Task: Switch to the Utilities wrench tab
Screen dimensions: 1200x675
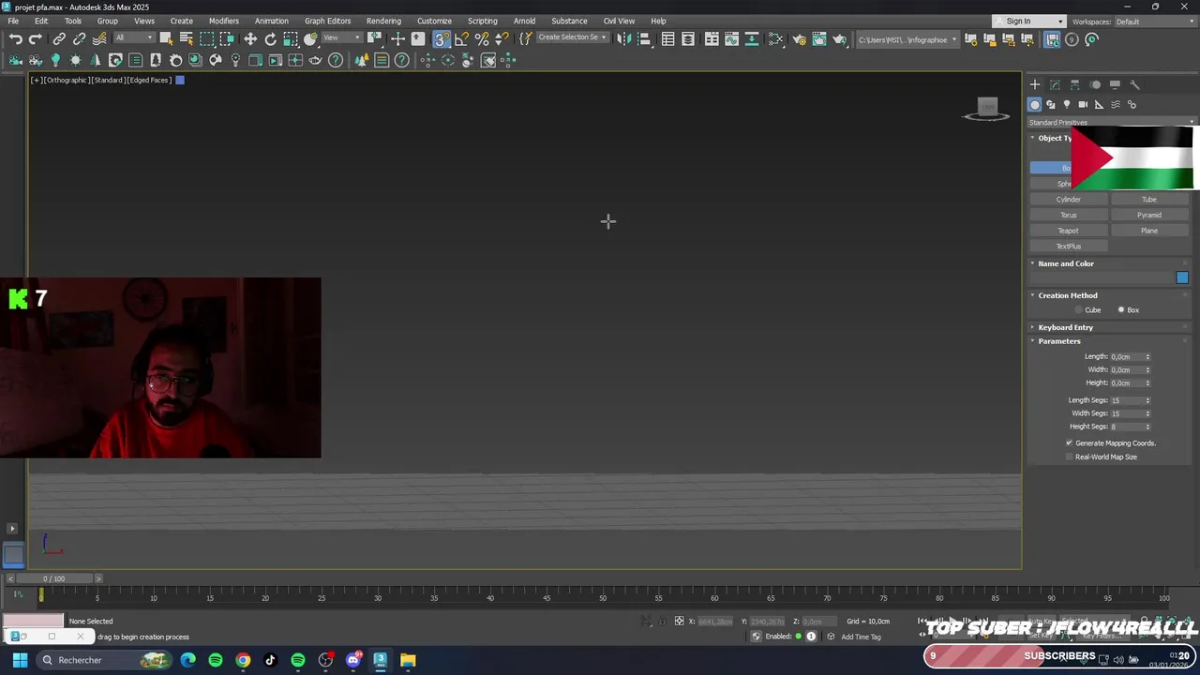Action: pyautogui.click(x=1134, y=84)
